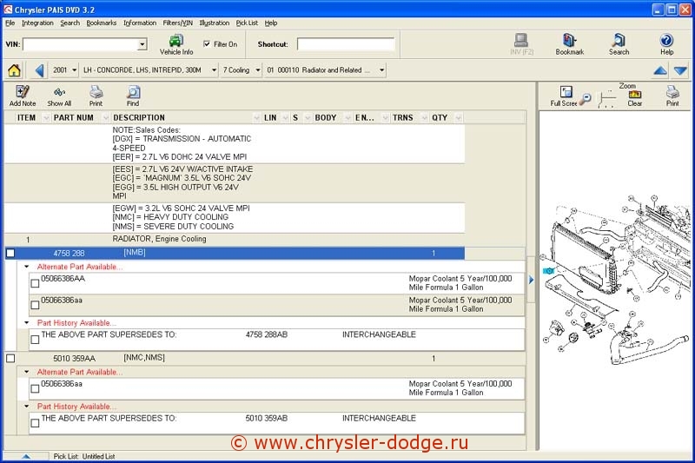The width and height of the screenshot is (695, 463).
Task: Open the Help menu in the menu bar
Action: pos(271,23)
